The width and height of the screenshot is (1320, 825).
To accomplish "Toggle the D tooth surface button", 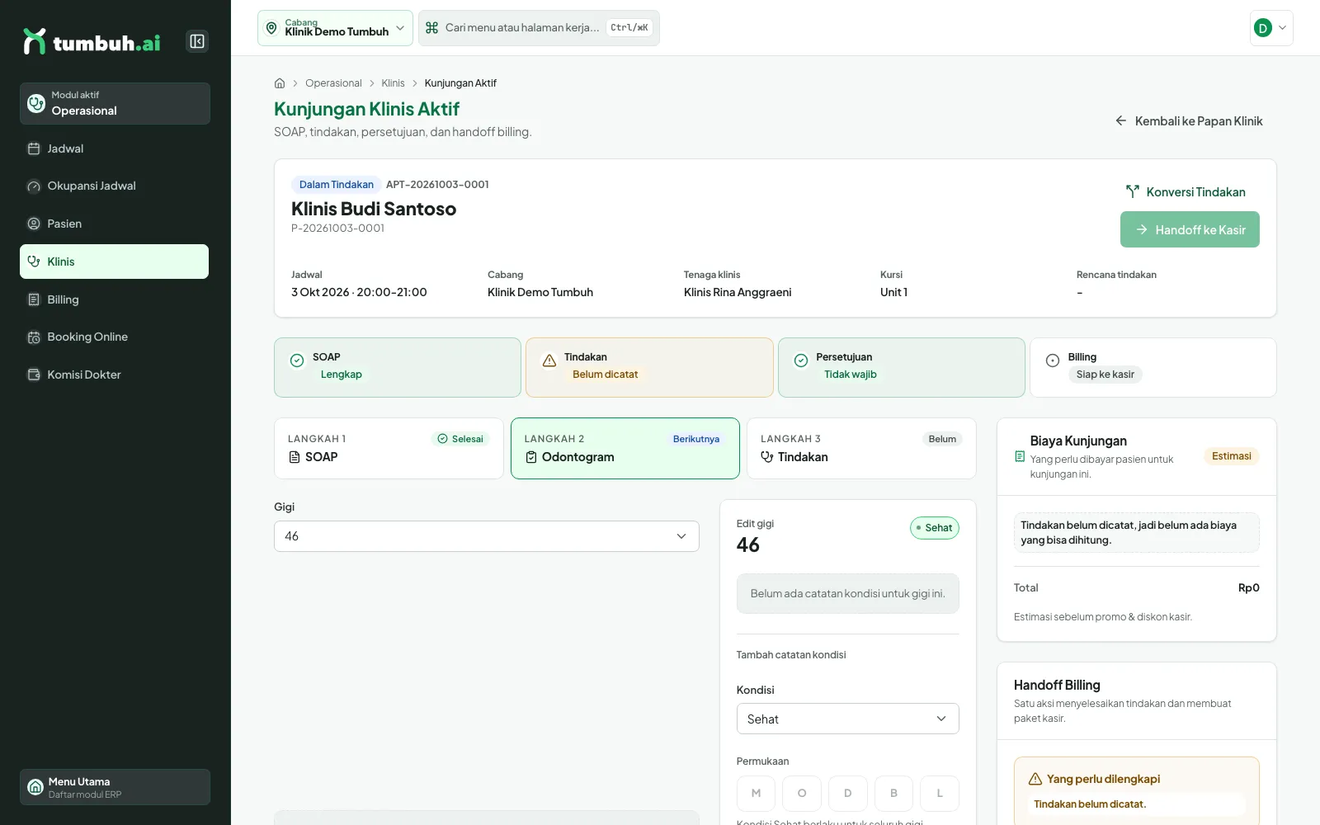I will pos(847,793).
